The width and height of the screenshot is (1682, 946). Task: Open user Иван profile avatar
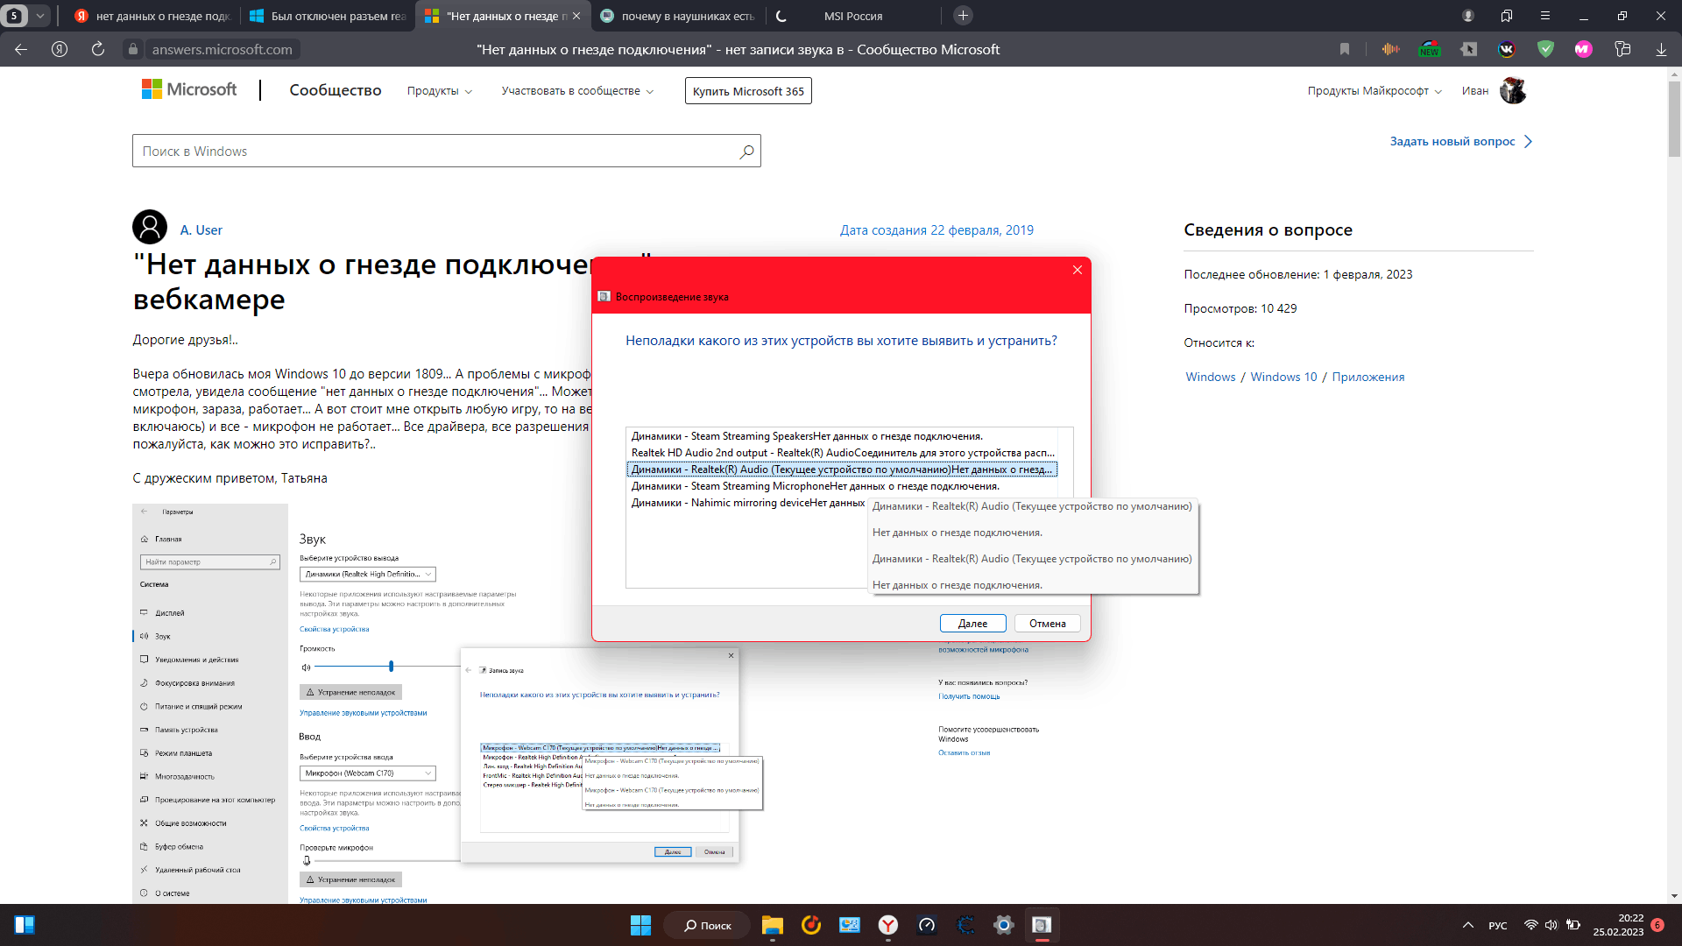coord(1513,90)
